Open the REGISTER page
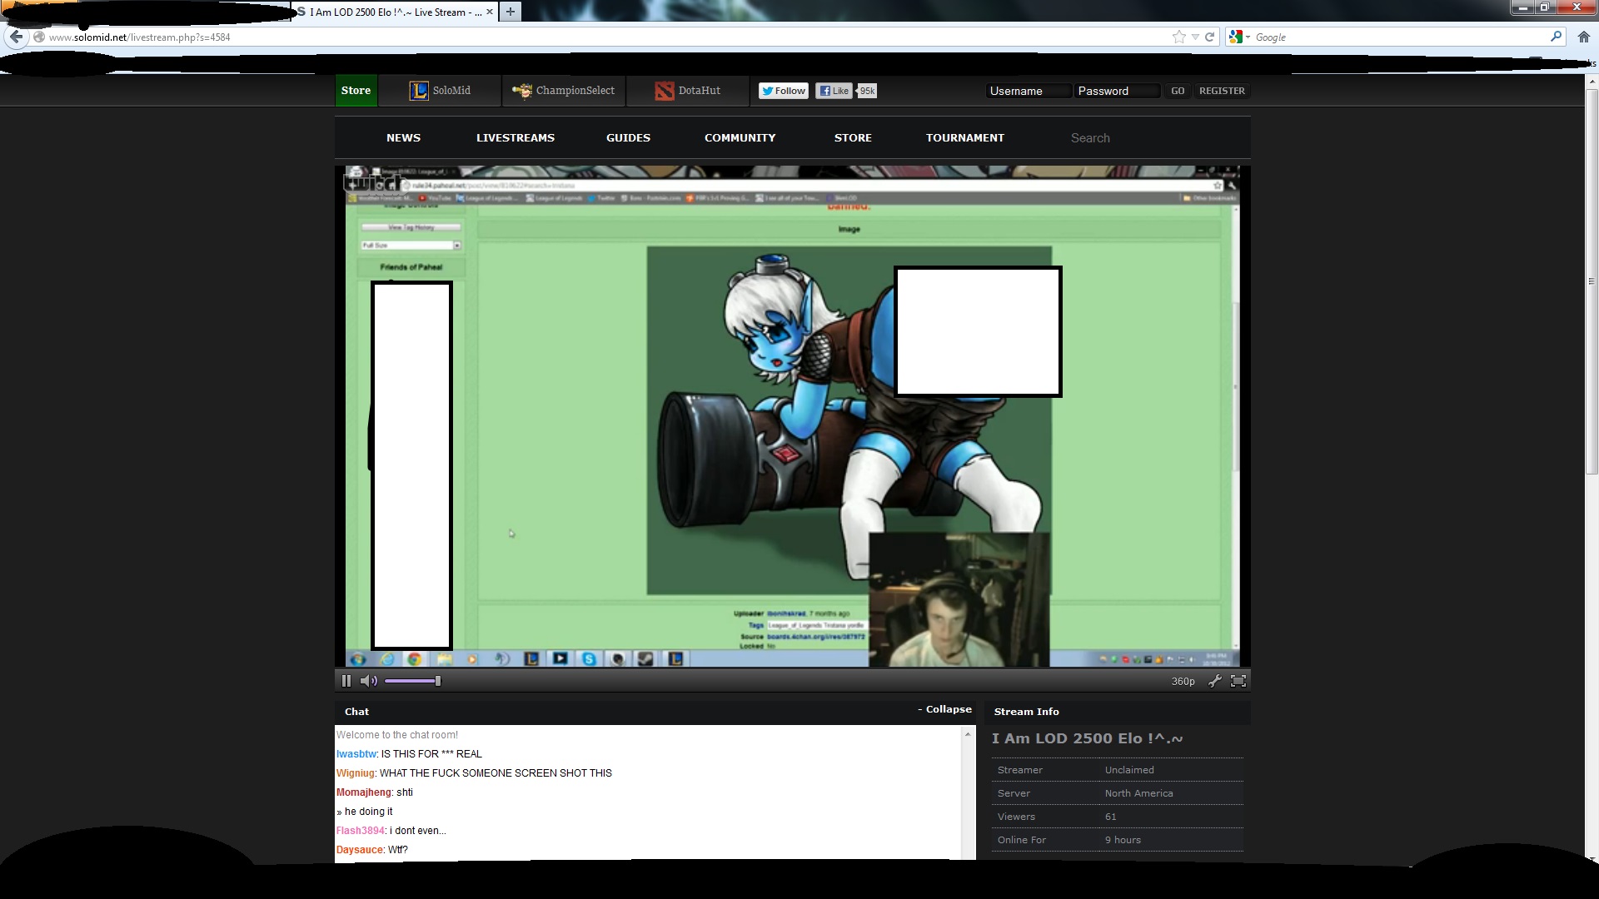 coord(1222,91)
